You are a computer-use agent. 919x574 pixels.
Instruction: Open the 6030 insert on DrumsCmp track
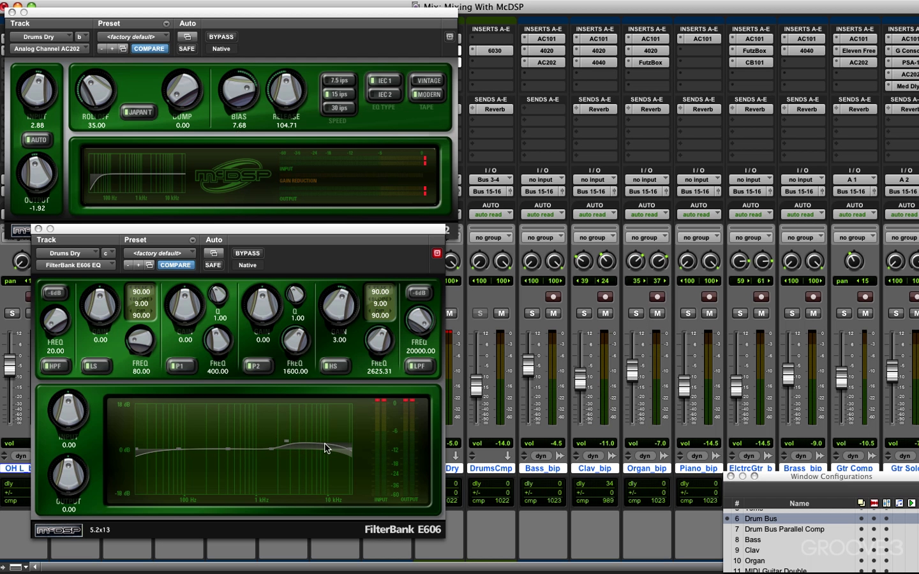tap(491, 50)
